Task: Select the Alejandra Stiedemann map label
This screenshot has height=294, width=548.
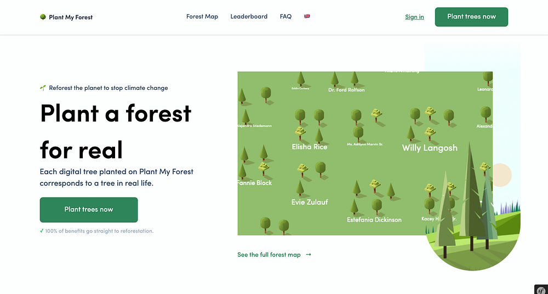Action: (255, 126)
